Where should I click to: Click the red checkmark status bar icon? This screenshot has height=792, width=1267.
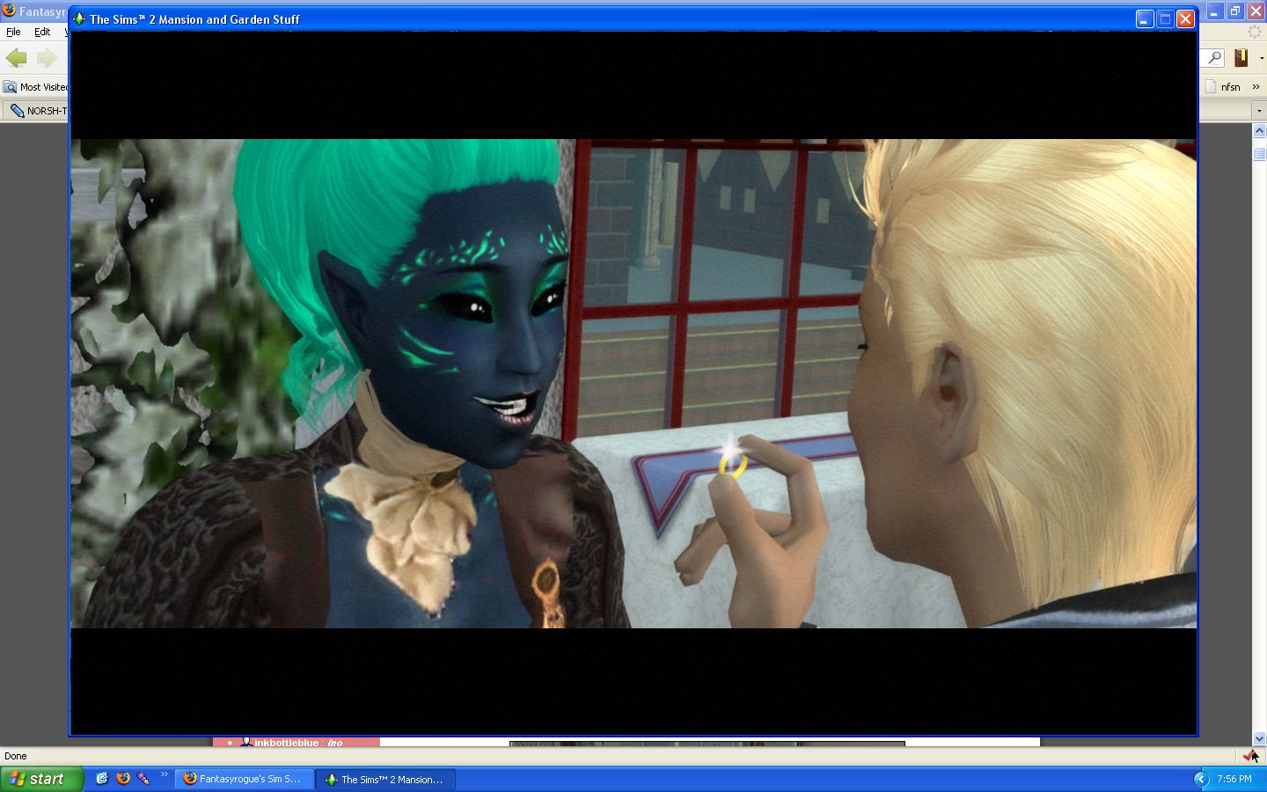click(x=1250, y=756)
